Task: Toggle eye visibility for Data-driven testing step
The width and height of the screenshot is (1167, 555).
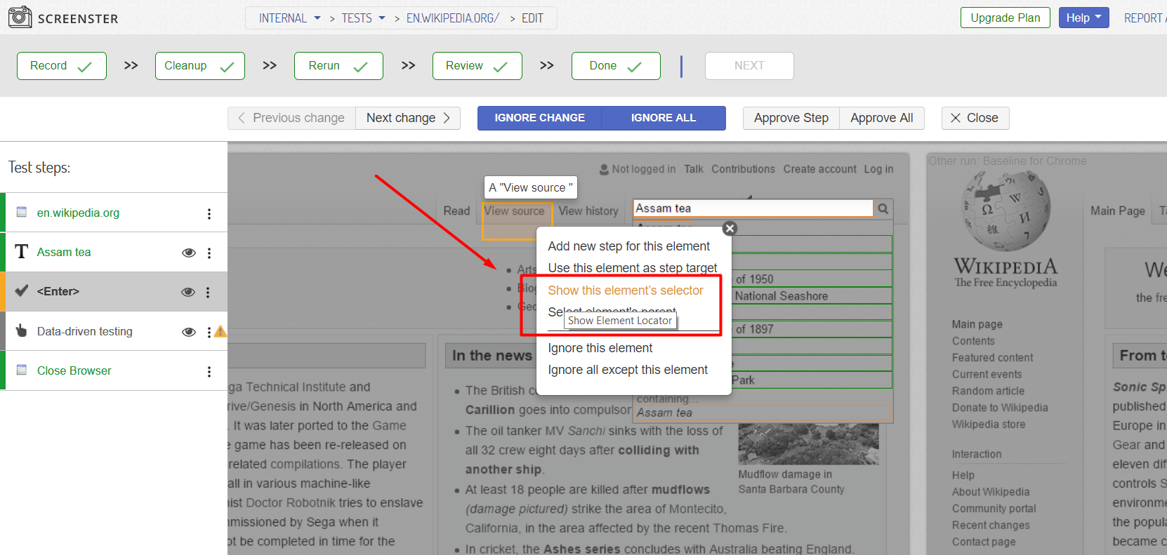Action: click(188, 332)
